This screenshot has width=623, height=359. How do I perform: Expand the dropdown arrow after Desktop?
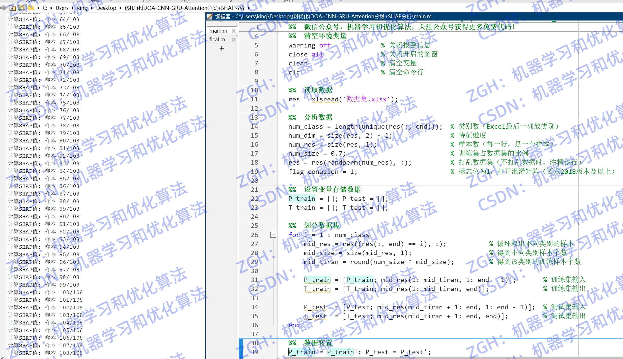tap(120, 8)
